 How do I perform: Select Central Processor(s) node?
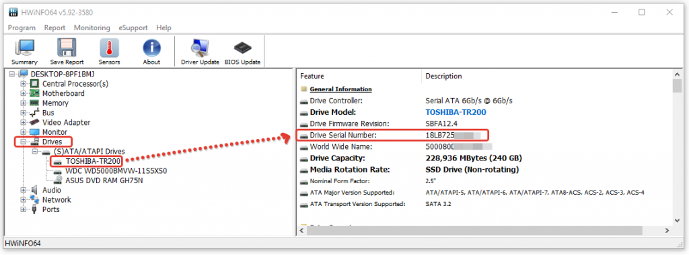(75, 83)
